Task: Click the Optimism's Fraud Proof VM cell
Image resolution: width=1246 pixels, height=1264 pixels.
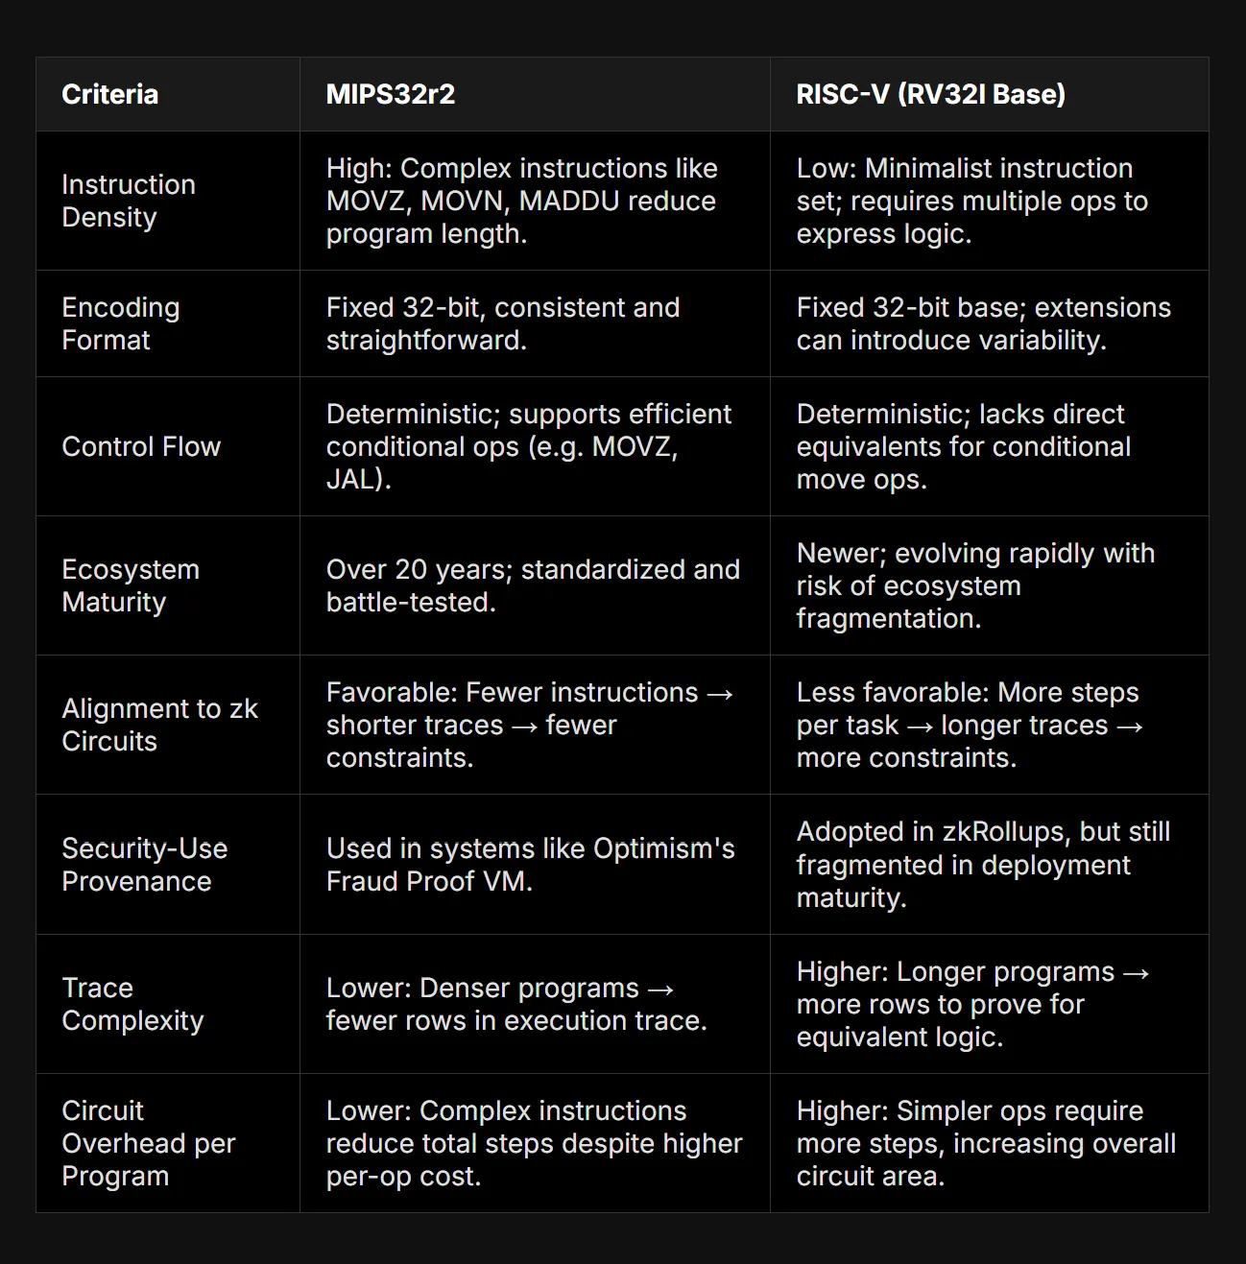Action: [530, 865]
